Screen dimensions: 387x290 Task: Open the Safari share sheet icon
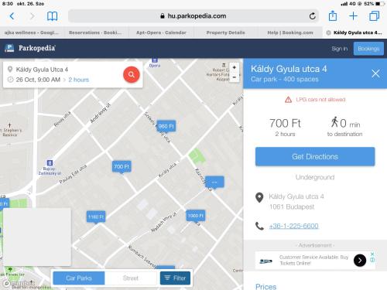pos(333,16)
